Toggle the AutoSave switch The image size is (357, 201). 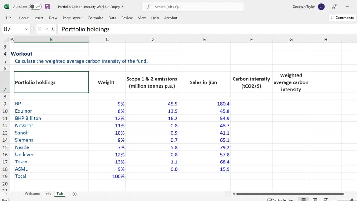point(35,7)
